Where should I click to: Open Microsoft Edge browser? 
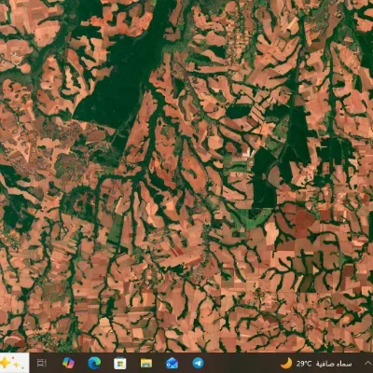pyautogui.click(x=94, y=363)
